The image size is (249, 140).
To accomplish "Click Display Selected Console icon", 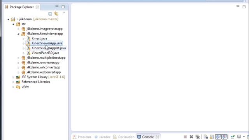I will pyautogui.click(x=239, y=136).
